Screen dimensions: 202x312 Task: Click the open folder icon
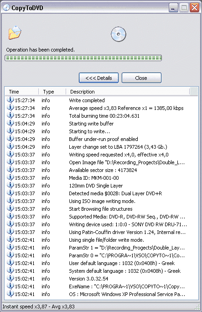point(15,33)
